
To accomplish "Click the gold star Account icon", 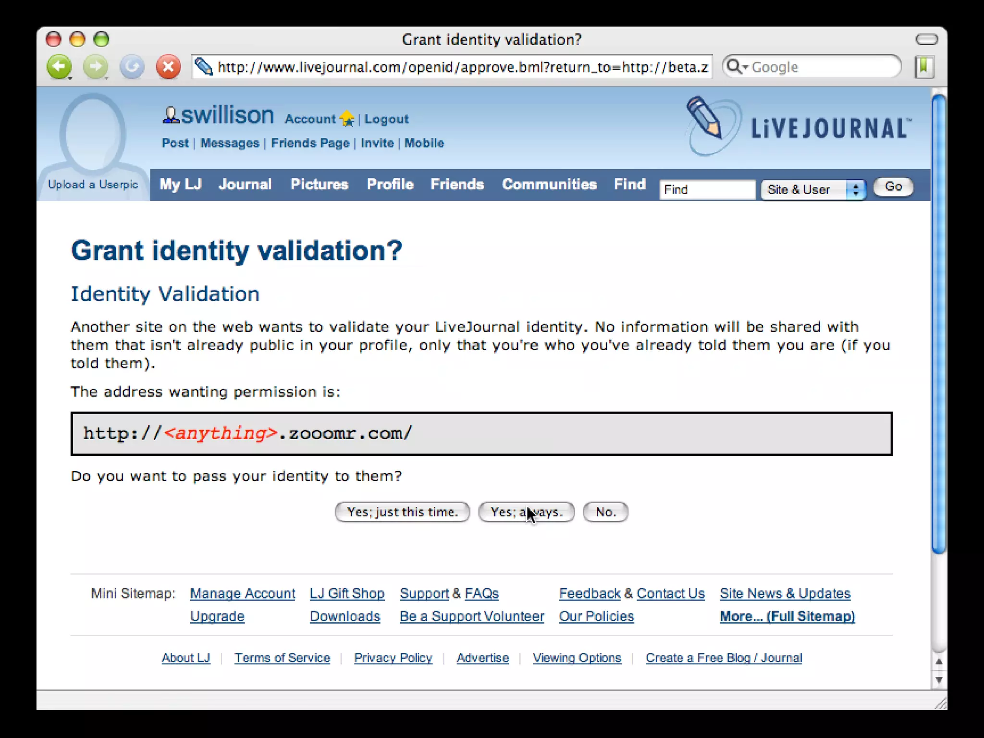I will point(347,119).
